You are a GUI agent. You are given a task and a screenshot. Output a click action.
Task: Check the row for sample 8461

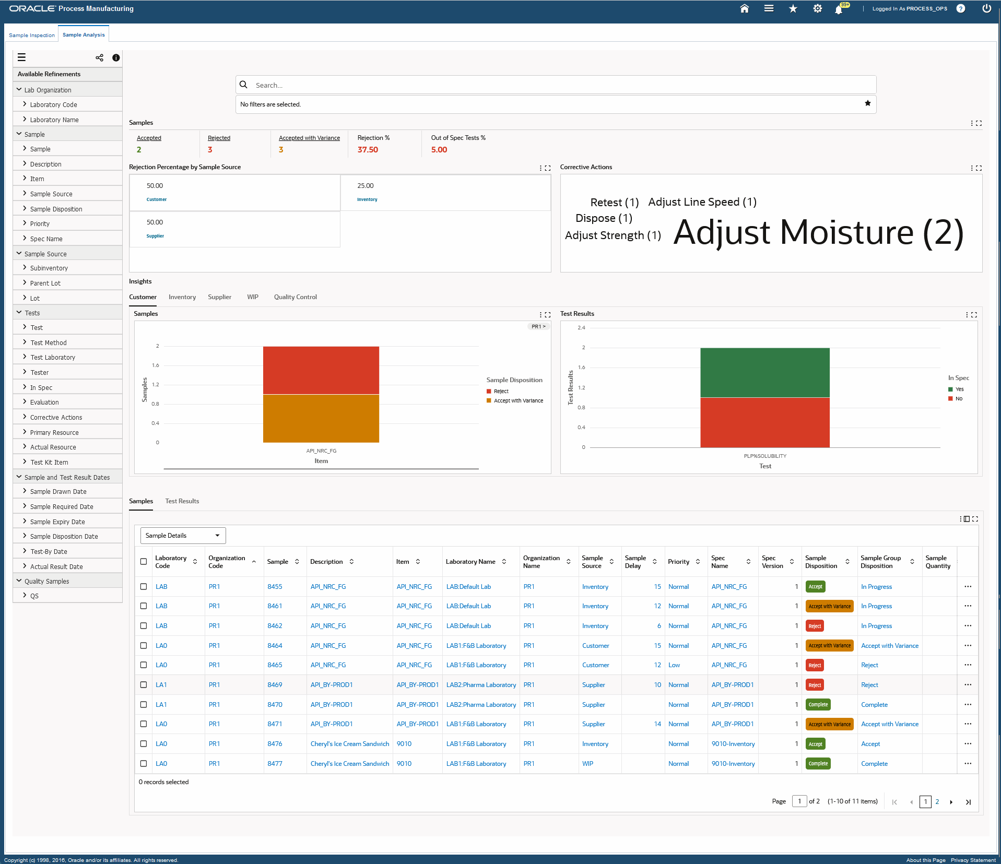click(144, 606)
